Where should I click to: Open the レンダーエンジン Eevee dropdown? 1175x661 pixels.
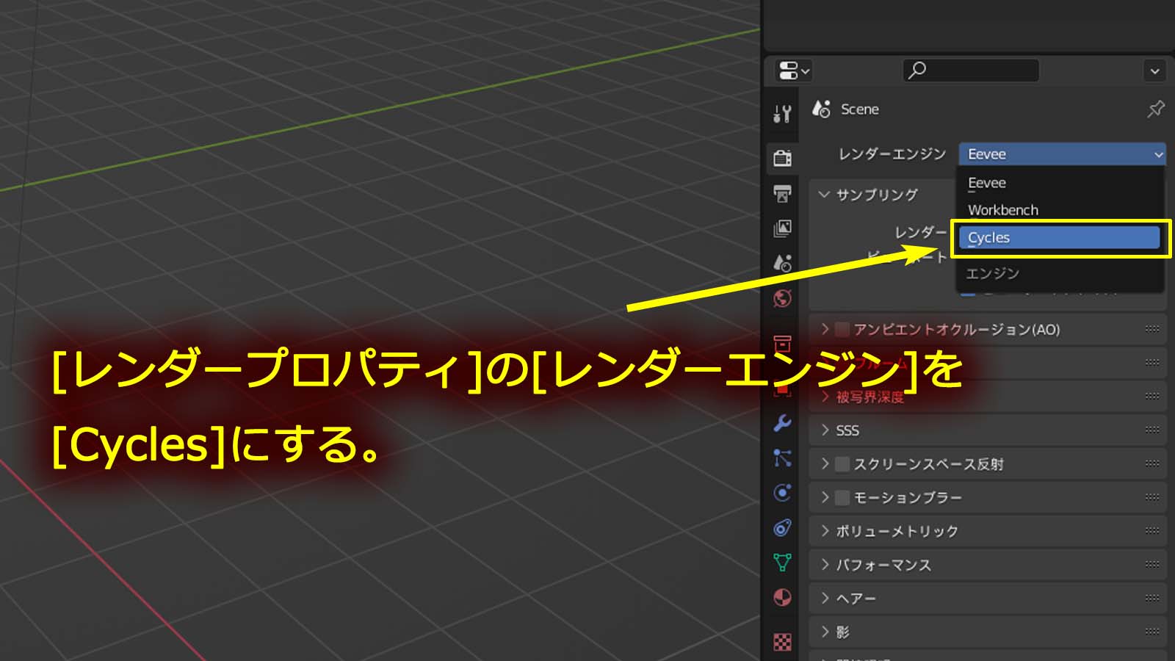(x=1062, y=154)
